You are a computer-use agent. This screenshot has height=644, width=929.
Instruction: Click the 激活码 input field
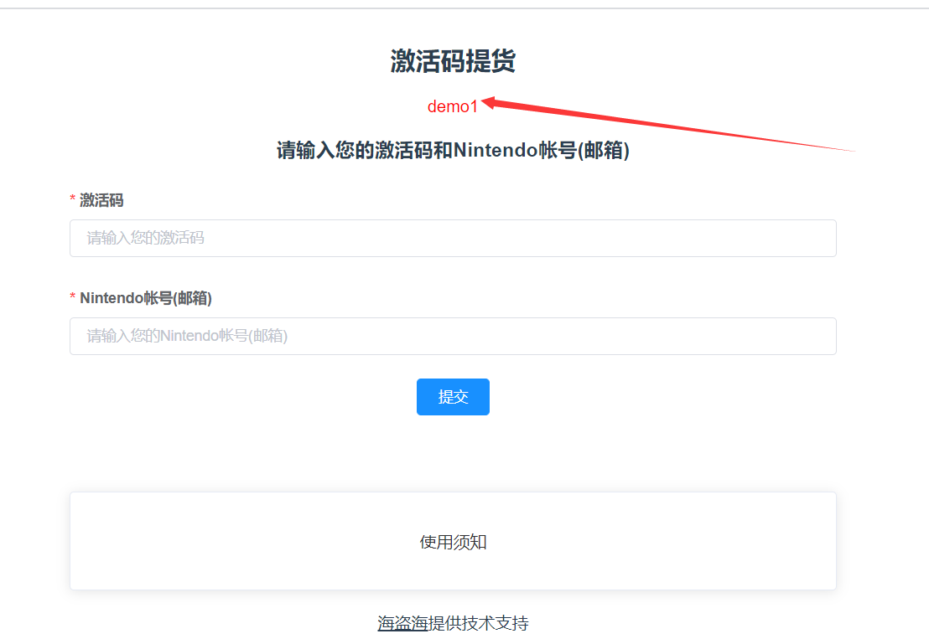click(453, 238)
